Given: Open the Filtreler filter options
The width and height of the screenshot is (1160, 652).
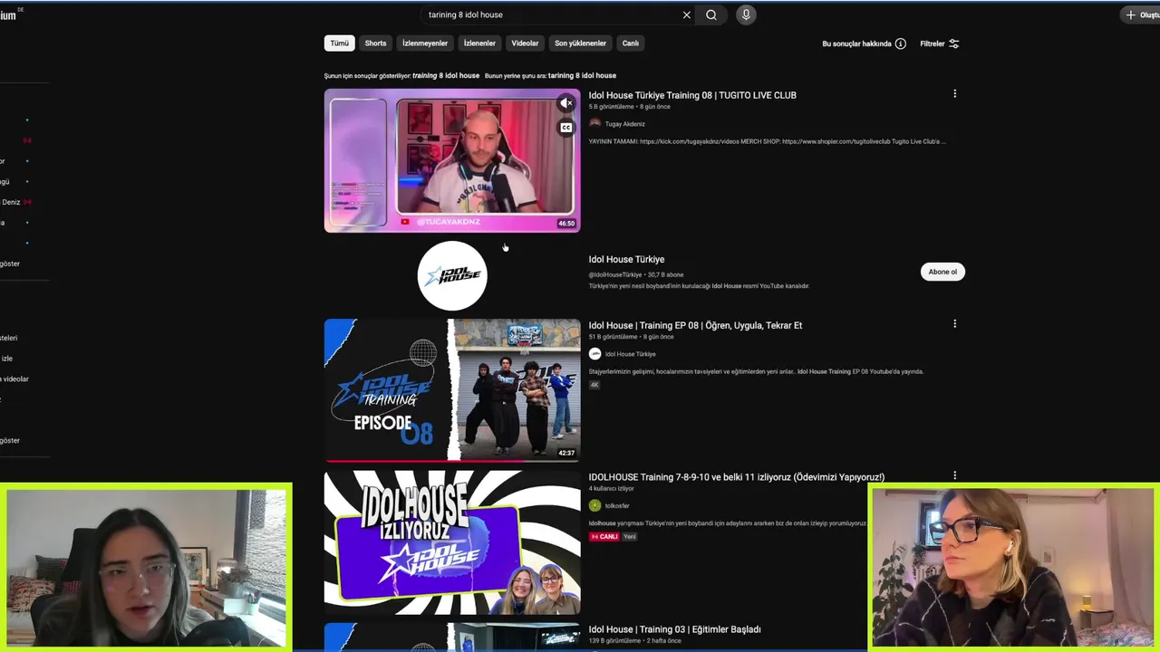Looking at the screenshot, I should click(940, 43).
